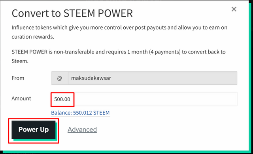Viewport: 253px width, 154px height.
Task: Click the Balance: 550.012 STEEM link
Action: coord(80,113)
